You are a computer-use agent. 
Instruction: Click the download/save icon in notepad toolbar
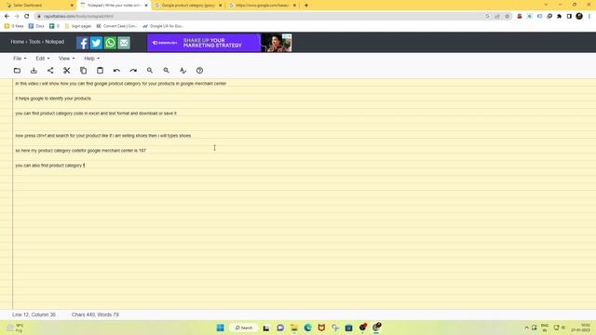(x=34, y=71)
